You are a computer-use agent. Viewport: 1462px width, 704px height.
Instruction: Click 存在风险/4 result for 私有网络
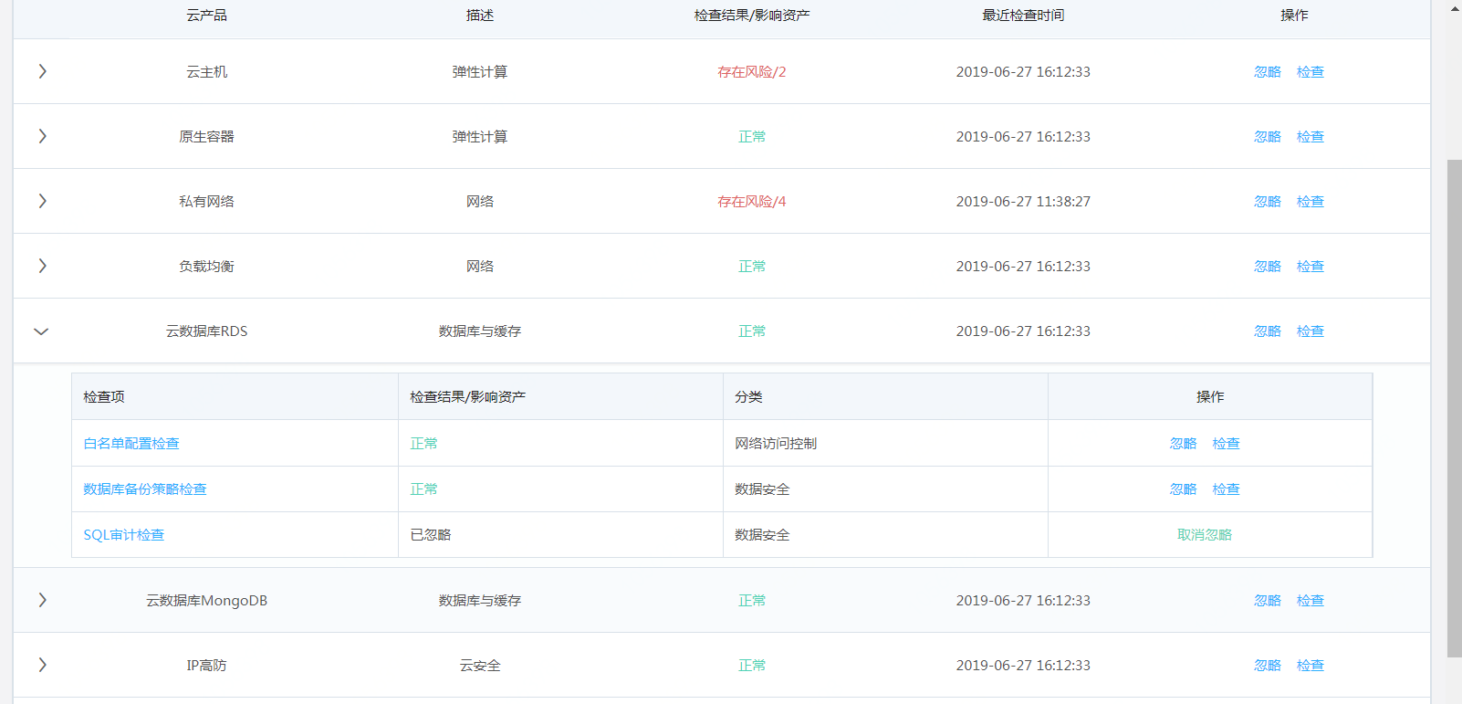tap(751, 202)
